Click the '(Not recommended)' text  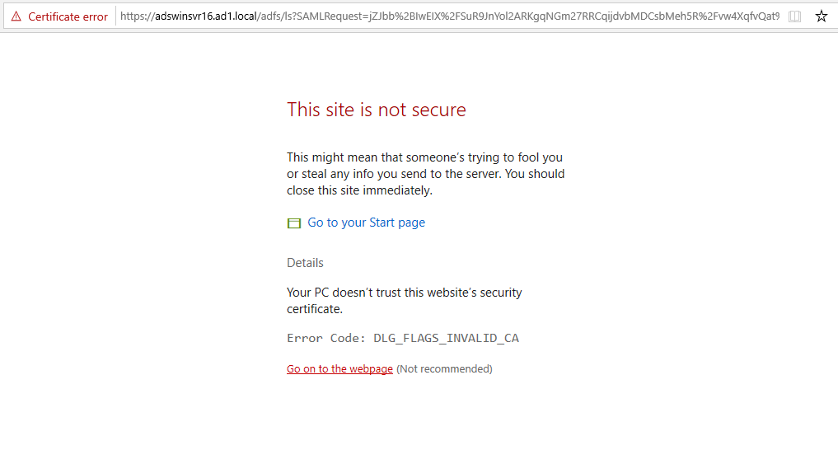[x=444, y=369]
